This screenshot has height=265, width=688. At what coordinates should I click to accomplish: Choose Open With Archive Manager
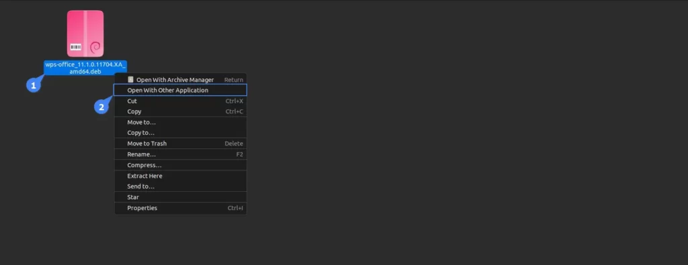tap(180, 80)
